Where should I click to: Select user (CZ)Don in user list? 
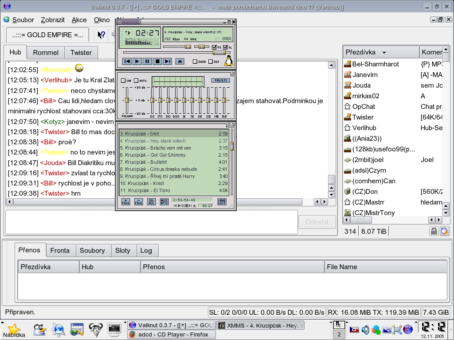click(x=365, y=192)
